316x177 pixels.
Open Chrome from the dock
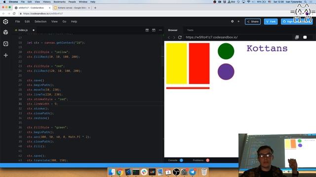click(119, 172)
